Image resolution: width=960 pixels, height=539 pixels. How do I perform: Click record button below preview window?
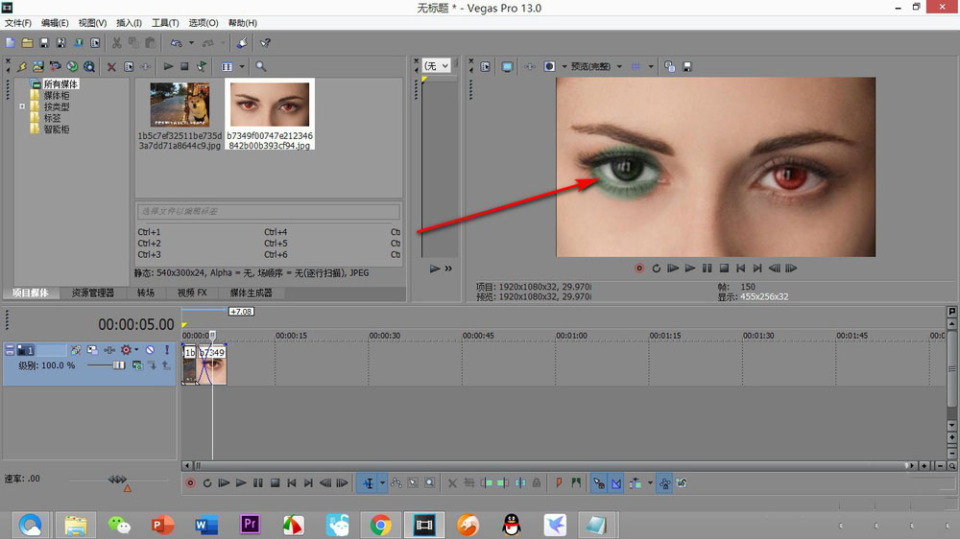(x=639, y=268)
